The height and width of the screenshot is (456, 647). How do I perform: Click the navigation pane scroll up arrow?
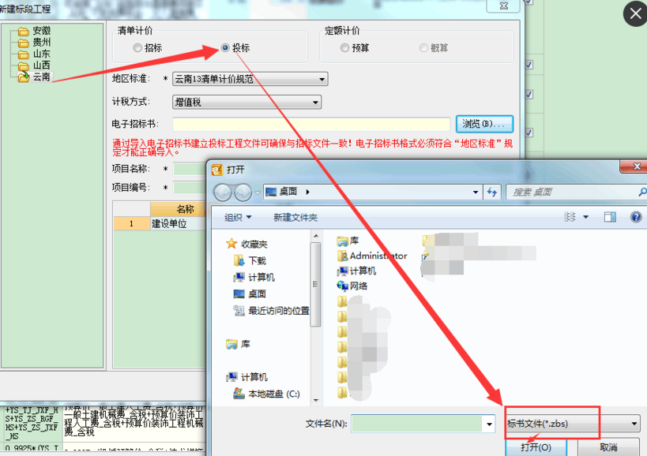tap(316, 236)
